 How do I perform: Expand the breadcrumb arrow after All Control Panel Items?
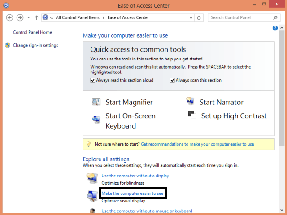click(104, 18)
